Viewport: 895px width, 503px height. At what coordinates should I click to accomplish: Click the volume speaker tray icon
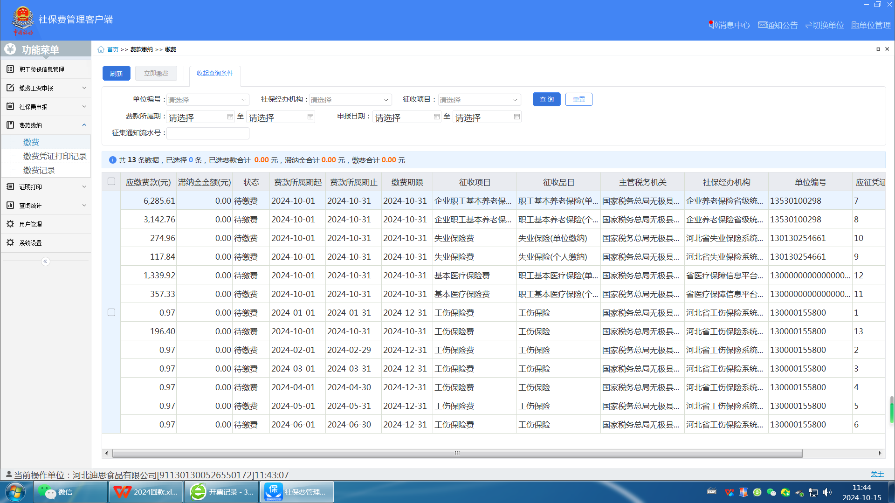(827, 492)
